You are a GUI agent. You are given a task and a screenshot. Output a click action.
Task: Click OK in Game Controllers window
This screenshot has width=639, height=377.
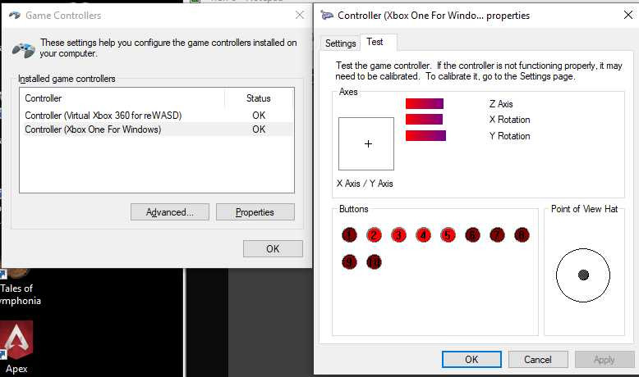273,248
